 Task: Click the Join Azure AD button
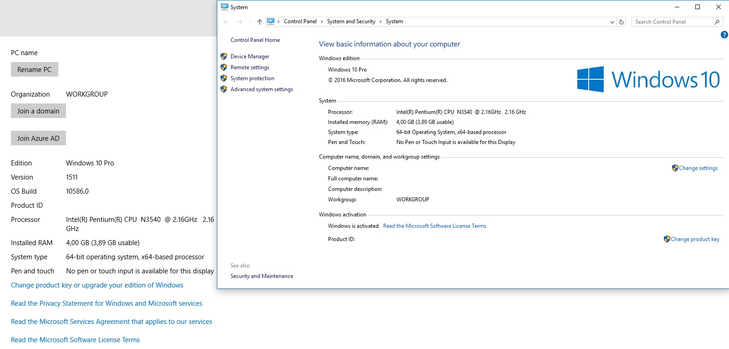point(38,138)
